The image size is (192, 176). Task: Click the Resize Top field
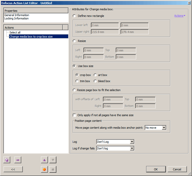click(x=126, y=50)
